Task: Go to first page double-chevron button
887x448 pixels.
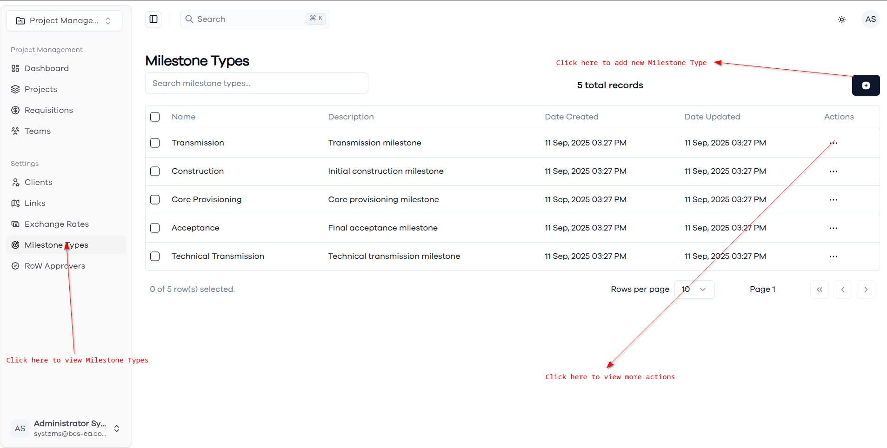Action: [x=820, y=290]
